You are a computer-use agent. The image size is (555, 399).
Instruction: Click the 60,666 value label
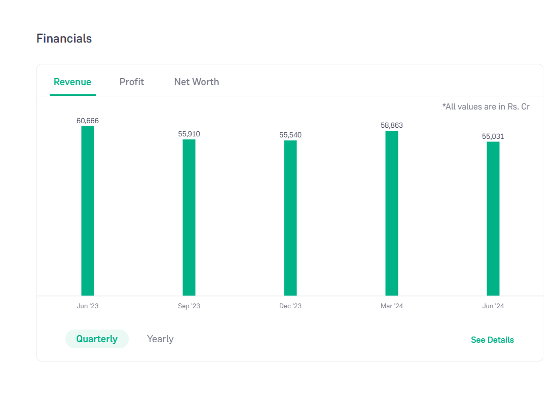click(88, 121)
